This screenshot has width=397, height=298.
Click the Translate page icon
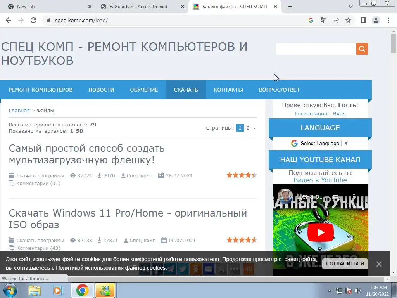click(x=323, y=20)
